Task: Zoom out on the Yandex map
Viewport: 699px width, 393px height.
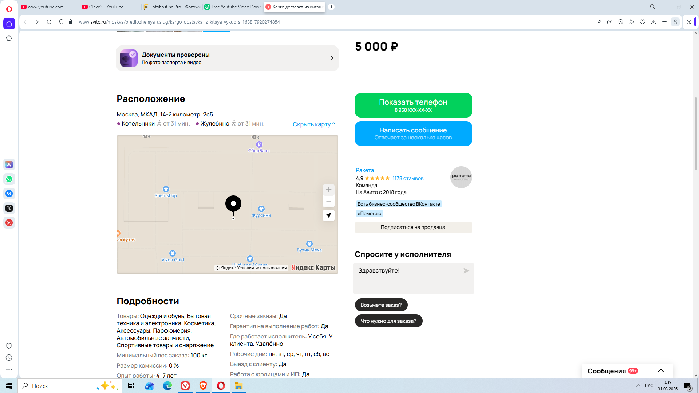Action: pos(328,201)
